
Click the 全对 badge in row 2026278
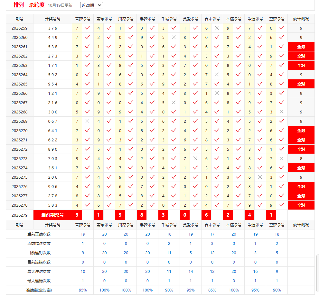301,205
